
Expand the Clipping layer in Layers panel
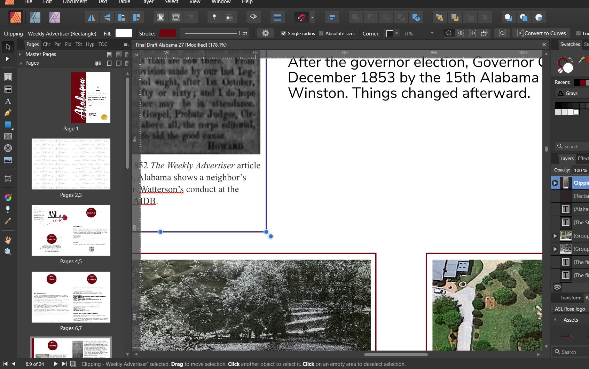[555, 182]
